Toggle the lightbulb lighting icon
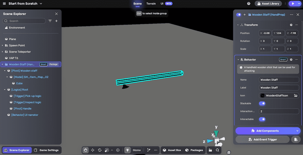303x155 pixels. tap(128, 150)
